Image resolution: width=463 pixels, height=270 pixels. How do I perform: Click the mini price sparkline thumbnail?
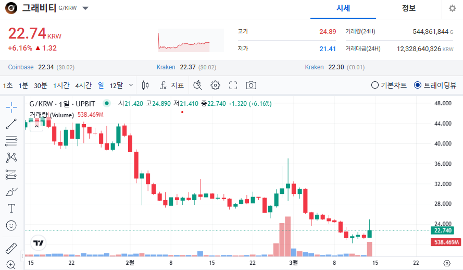pos(191,41)
